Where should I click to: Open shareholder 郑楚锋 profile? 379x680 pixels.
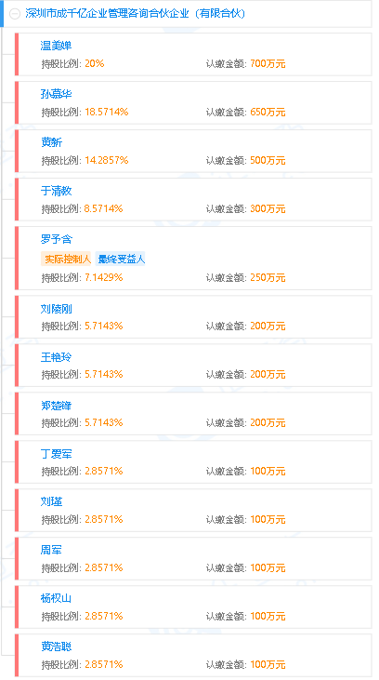pos(56,406)
